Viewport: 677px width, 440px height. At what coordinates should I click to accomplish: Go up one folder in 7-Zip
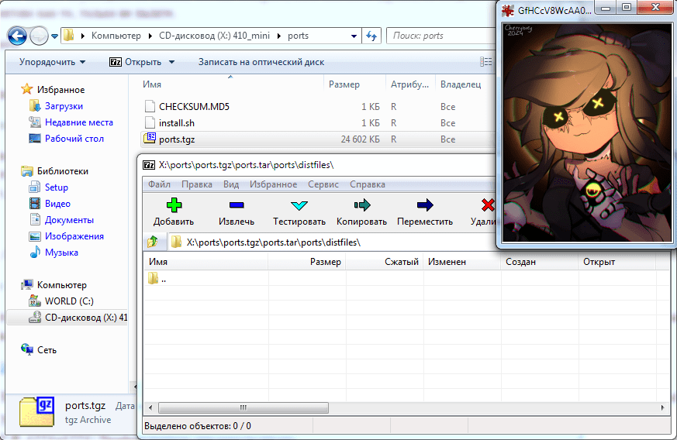153,242
